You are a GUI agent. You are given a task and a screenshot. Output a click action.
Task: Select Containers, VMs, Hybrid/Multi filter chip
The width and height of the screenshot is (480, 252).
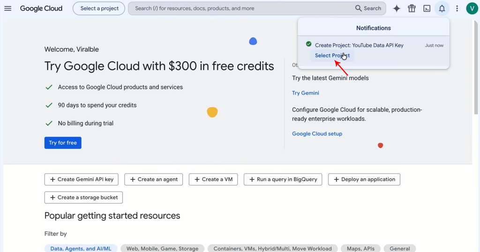[x=272, y=248]
